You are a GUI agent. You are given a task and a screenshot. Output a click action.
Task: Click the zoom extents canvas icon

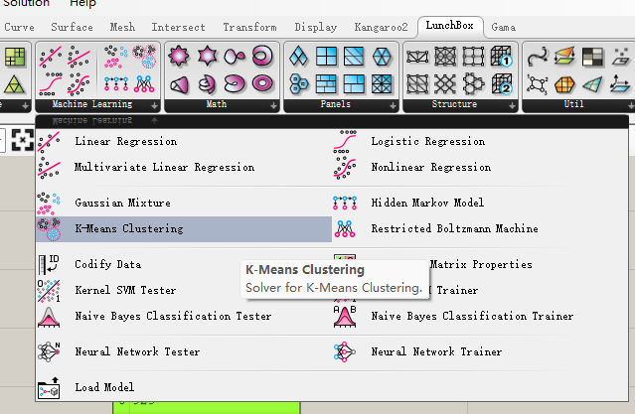(x=23, y=140)
